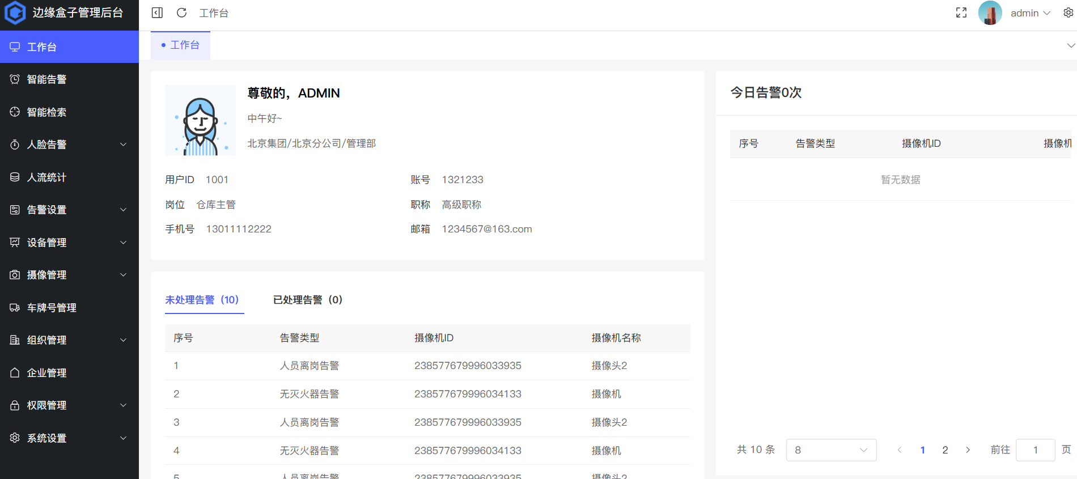Open the admin user dropdown
Image resolution: width=1077 pixels, height=479 pixels.
coord(1030,12)
